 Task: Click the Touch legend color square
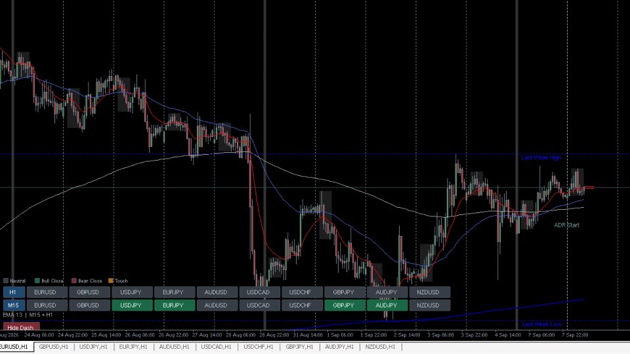[x=111, y=281]
